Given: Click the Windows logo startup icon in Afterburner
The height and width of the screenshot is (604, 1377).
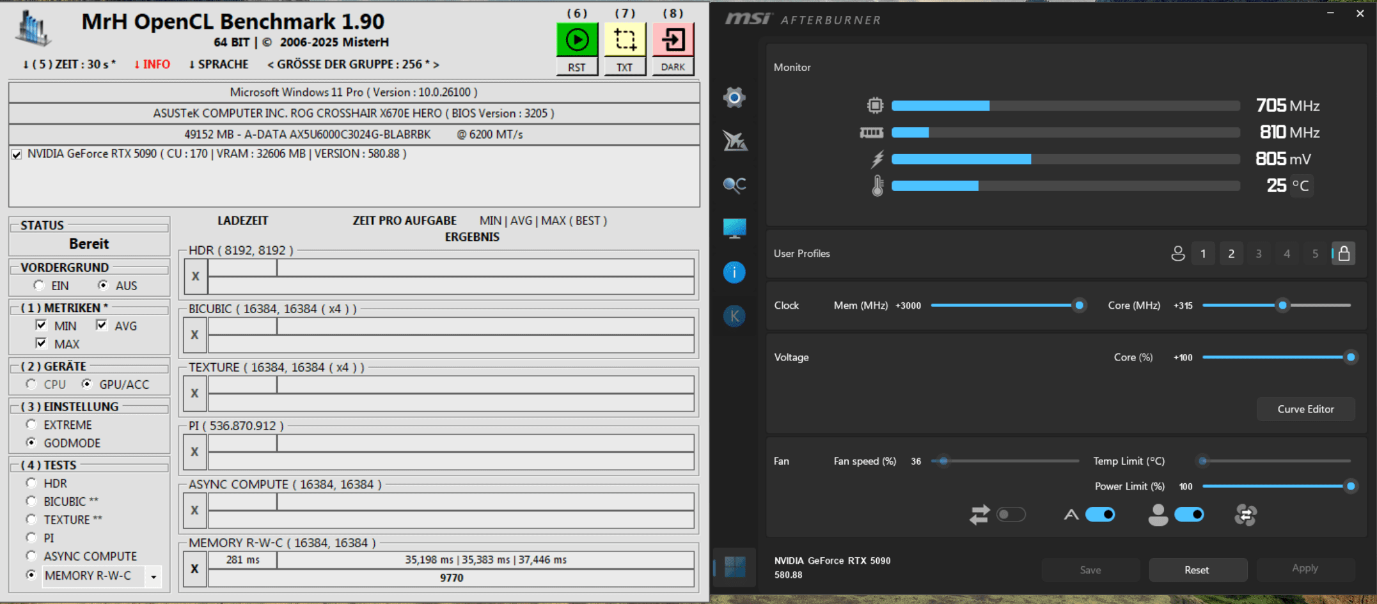Looking at the screenshot, I should click(x=734, y=567).
